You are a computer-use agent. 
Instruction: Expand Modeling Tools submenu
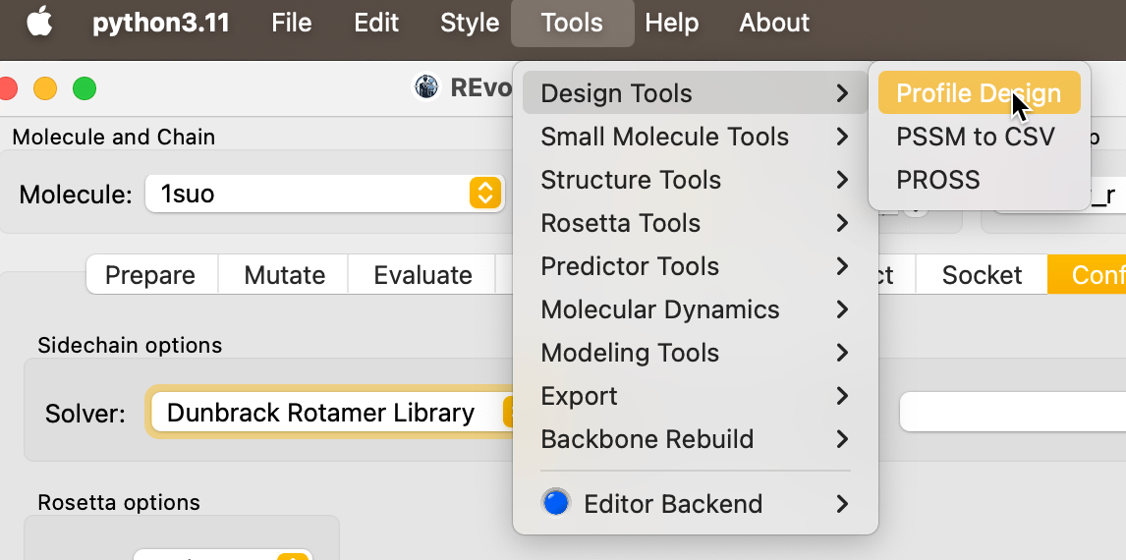[695, 353]
